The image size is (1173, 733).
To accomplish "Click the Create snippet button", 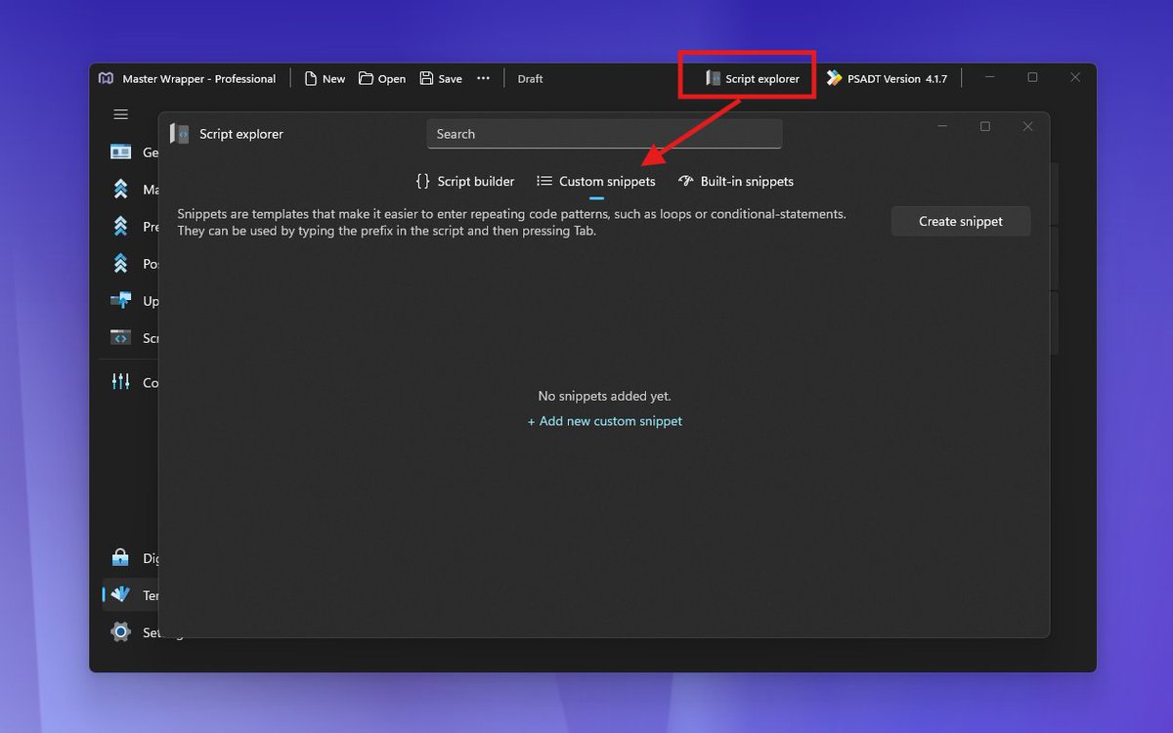I will (961, 221).
